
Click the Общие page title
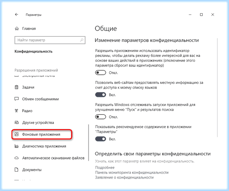coord(106,29)
